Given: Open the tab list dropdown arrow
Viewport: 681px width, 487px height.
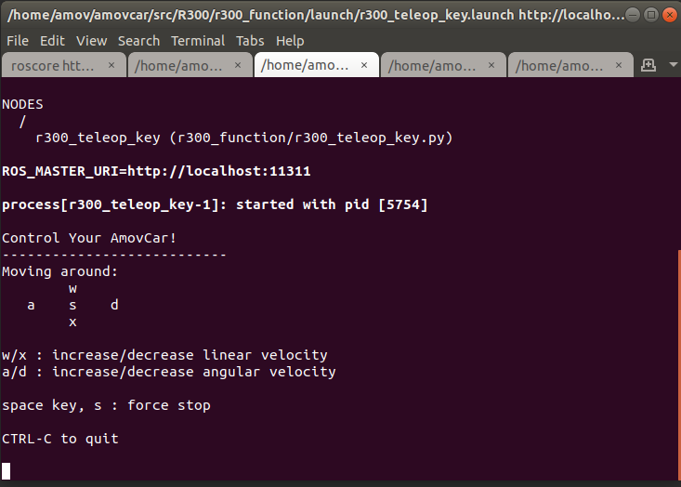Looking at the screenshot, I should [x=674, y=65].
